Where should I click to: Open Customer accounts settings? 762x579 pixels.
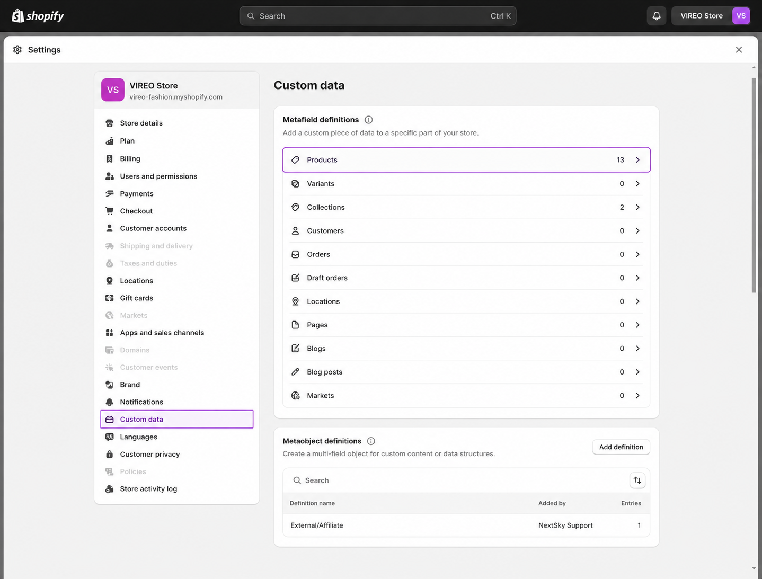(176, 228)
